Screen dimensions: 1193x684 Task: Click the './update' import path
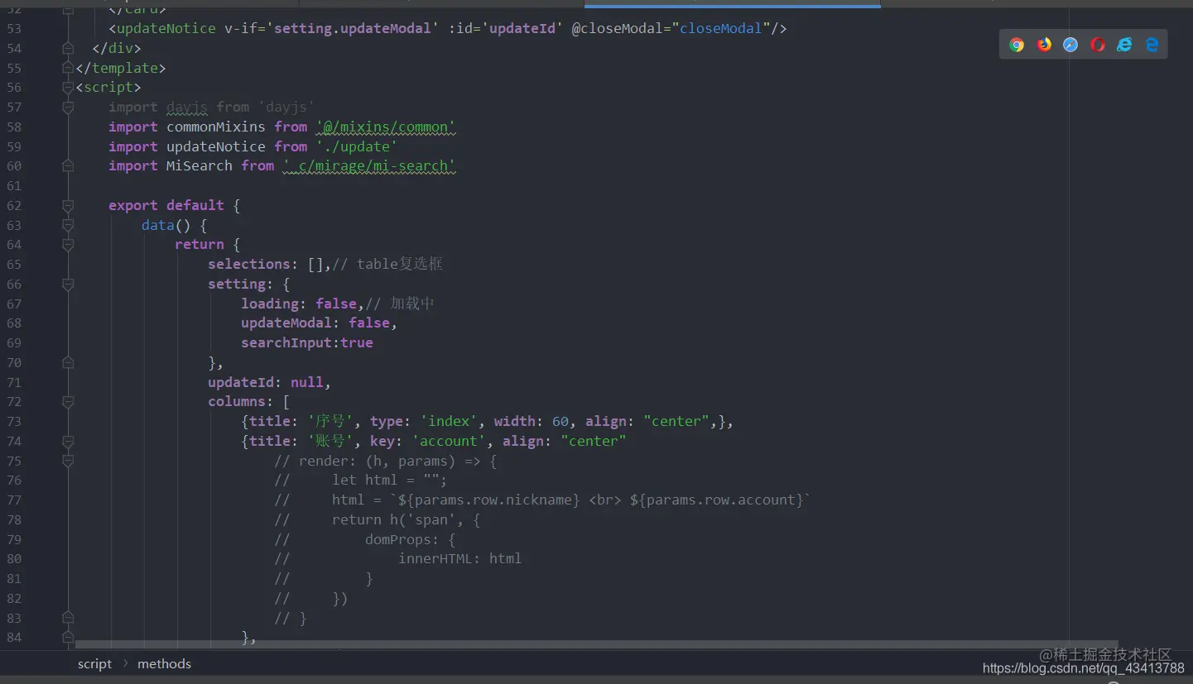357,146
